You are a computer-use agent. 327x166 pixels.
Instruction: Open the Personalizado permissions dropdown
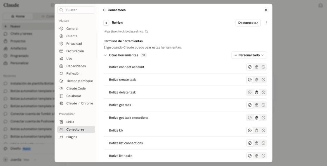[x=249, y=55]
